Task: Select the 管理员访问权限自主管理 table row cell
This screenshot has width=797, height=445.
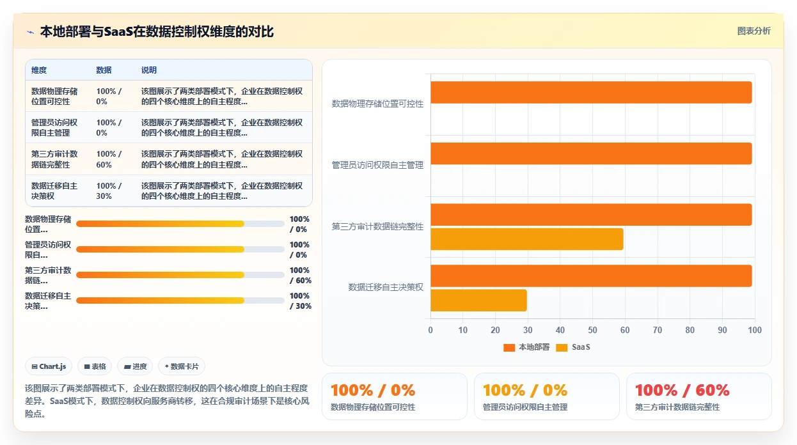Action: [x=55, y=128]
